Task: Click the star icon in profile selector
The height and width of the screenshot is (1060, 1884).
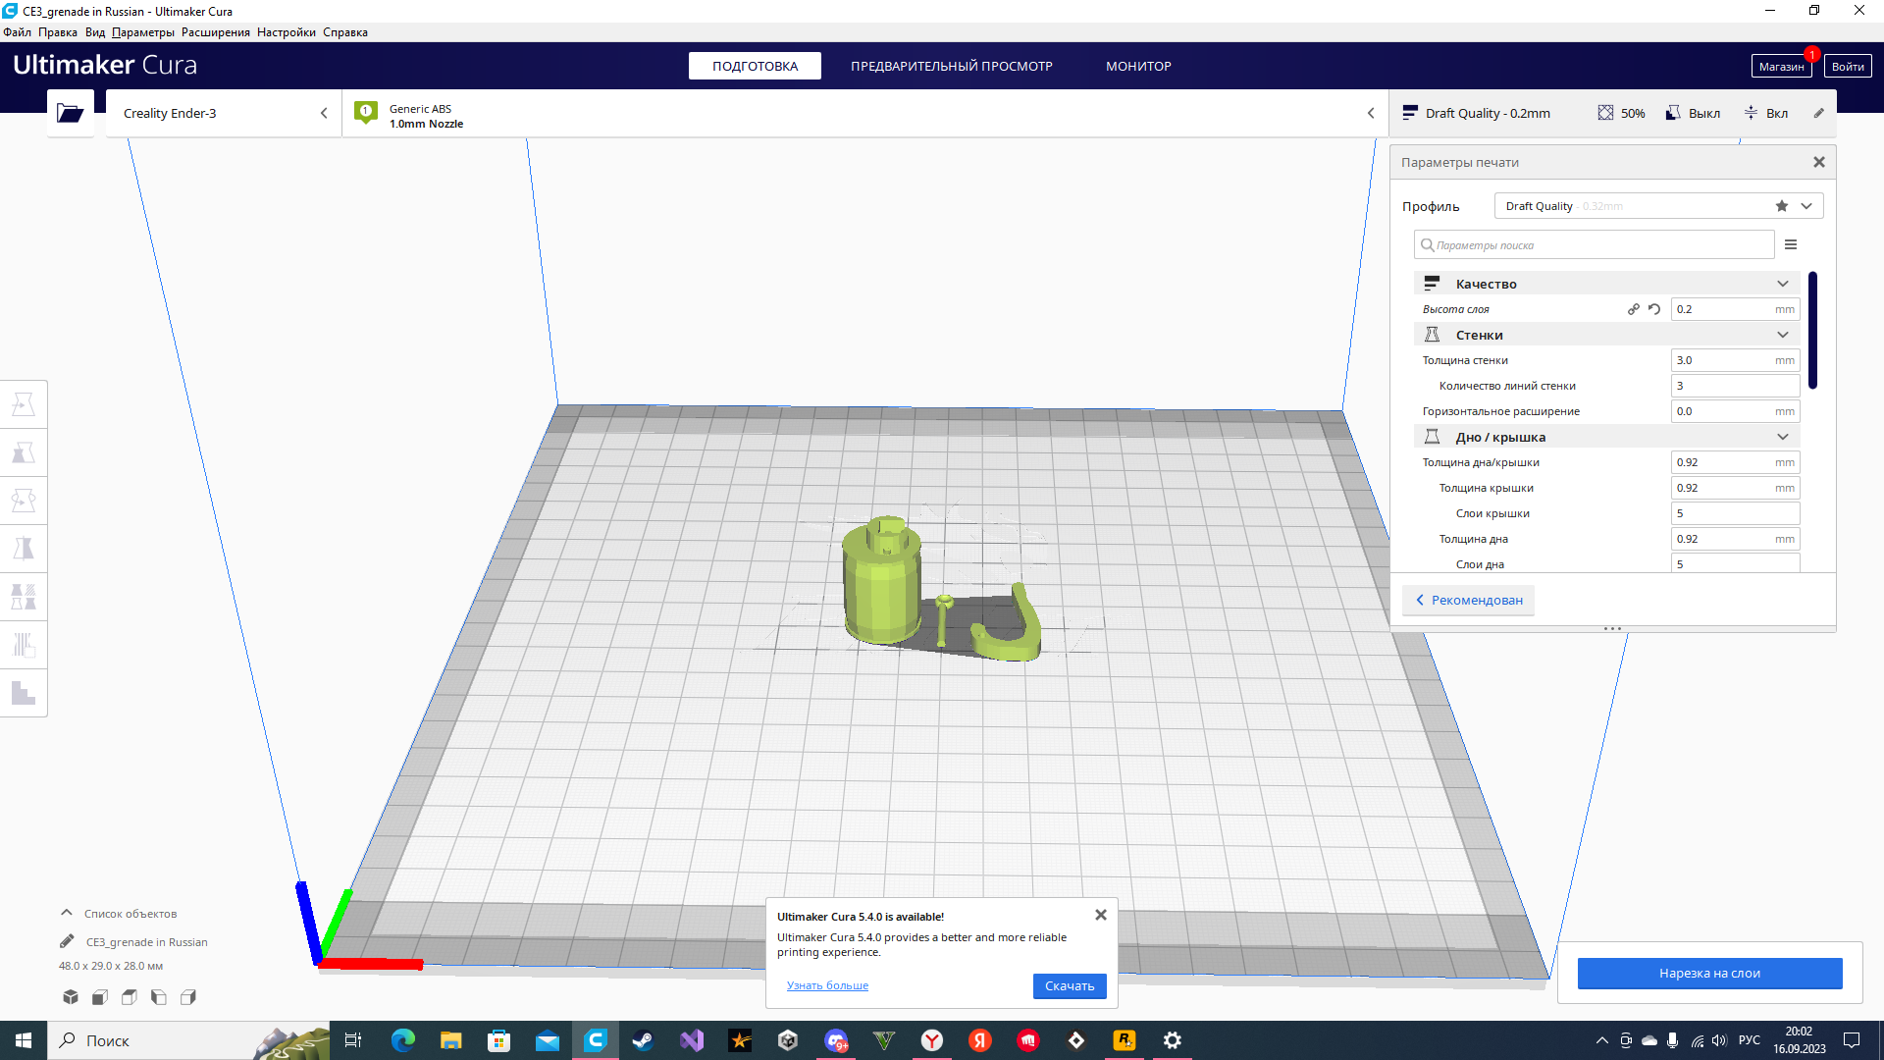Action: point(1782,206)
